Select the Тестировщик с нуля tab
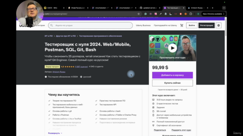 (x=173, y=8)
